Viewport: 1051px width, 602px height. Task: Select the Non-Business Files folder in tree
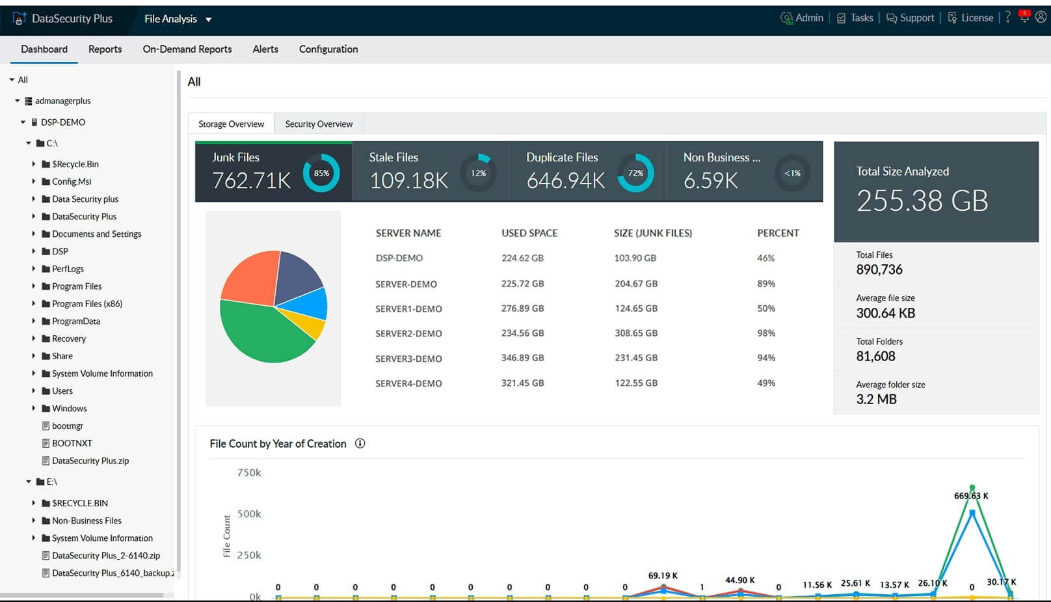click(x=86, y=521)
